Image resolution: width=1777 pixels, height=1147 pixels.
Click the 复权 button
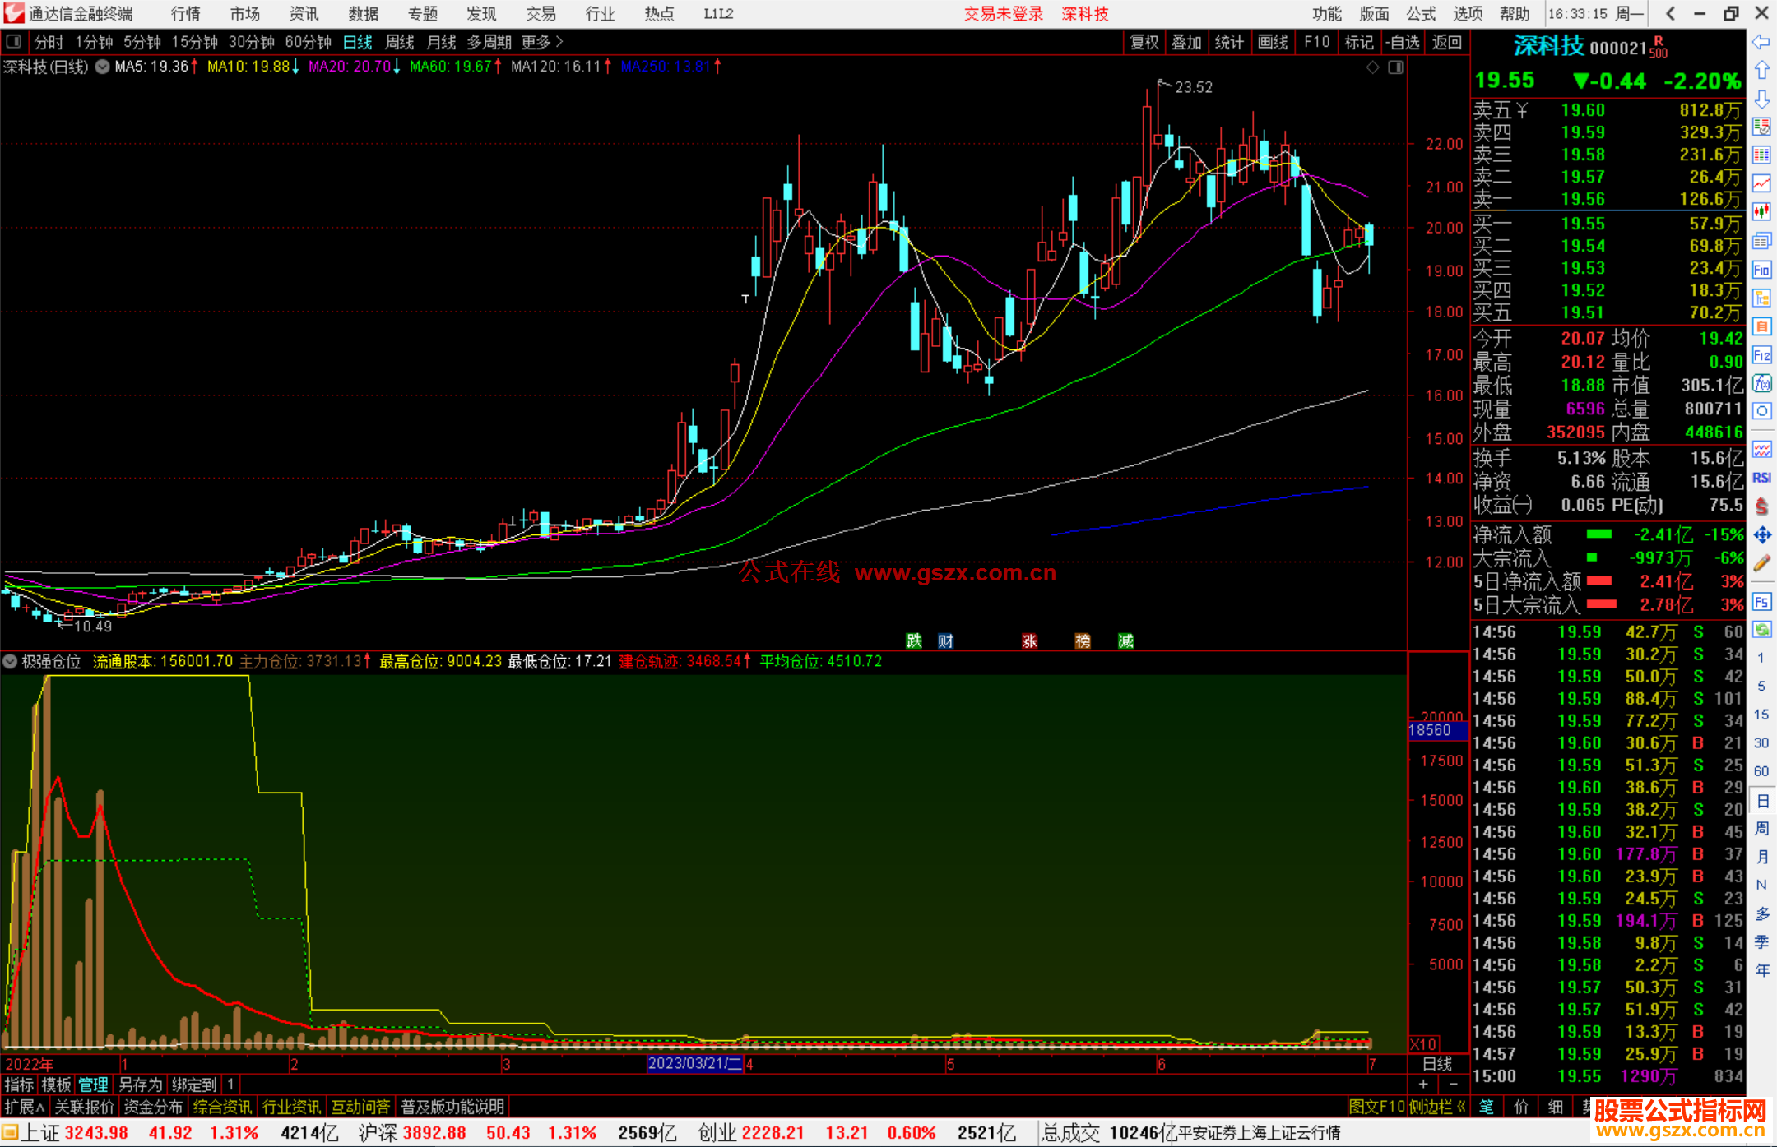pyautogui.click(x=1144, y=42)
